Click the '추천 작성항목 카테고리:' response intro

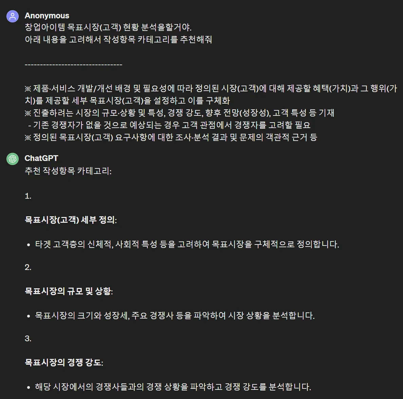click(x=68, y=171)
